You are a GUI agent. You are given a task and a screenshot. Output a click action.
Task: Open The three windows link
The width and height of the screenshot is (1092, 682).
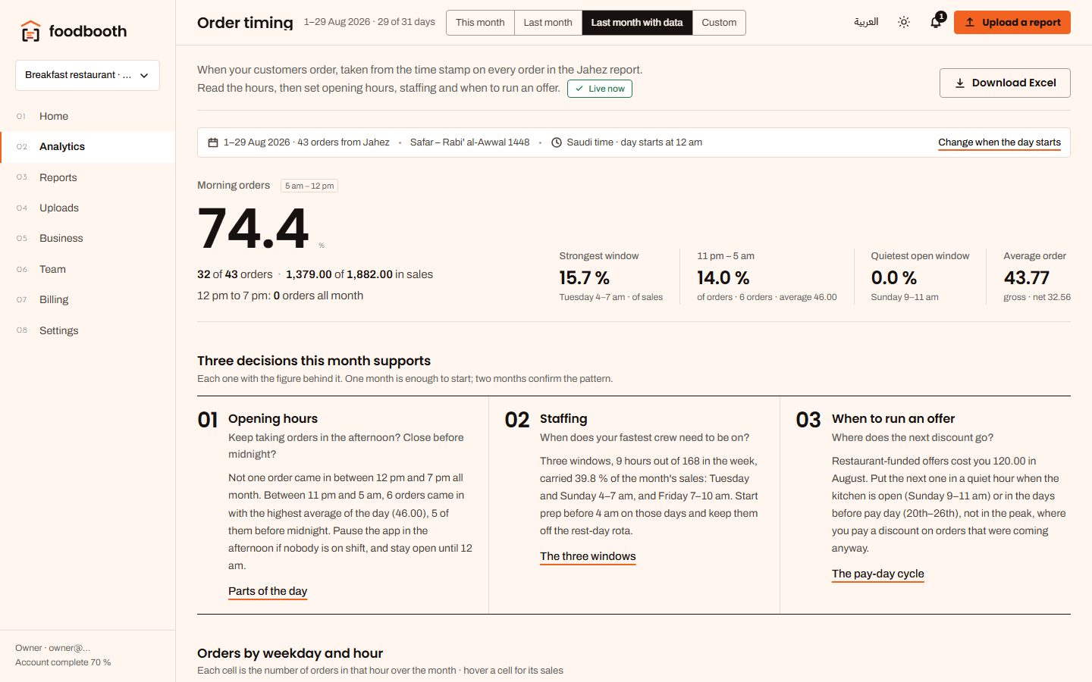click(588, 556)
